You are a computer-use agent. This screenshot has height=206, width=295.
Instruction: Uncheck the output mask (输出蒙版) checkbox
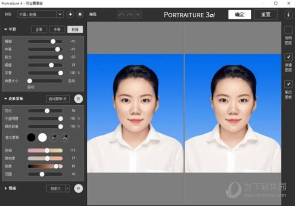click(288, 84)
